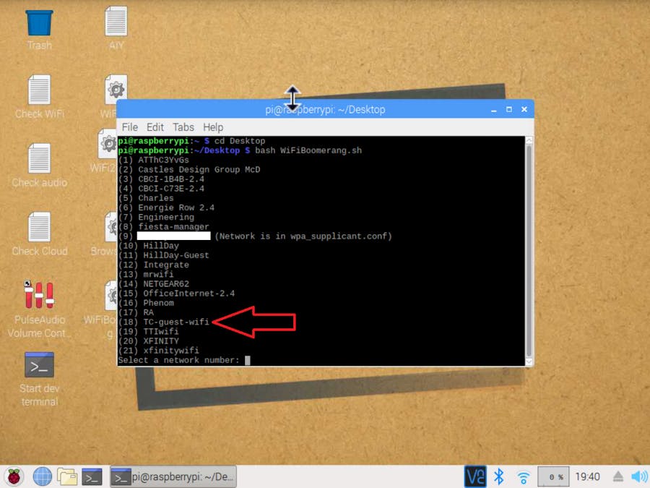
Task: Toggle Bluetooth via its tray icon
Action: pyautogui.click(x=498, y=476)
